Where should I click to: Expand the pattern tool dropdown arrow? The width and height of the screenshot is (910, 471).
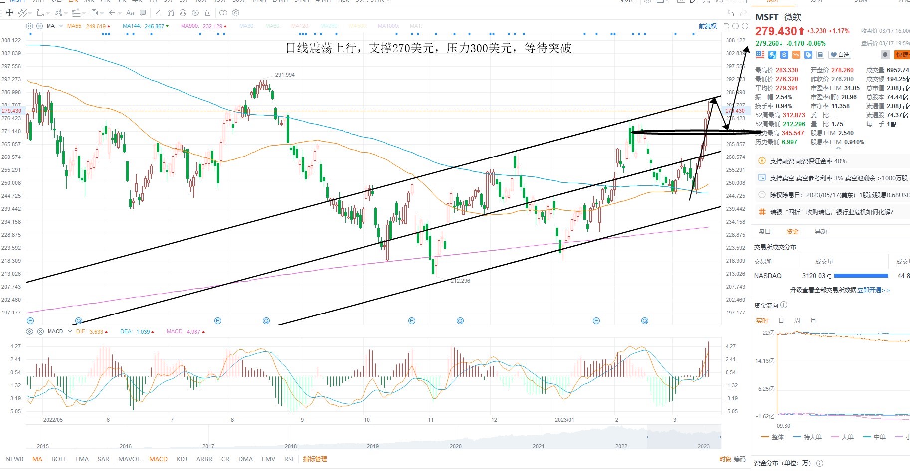pyautogui.click(x=66, y=13)
